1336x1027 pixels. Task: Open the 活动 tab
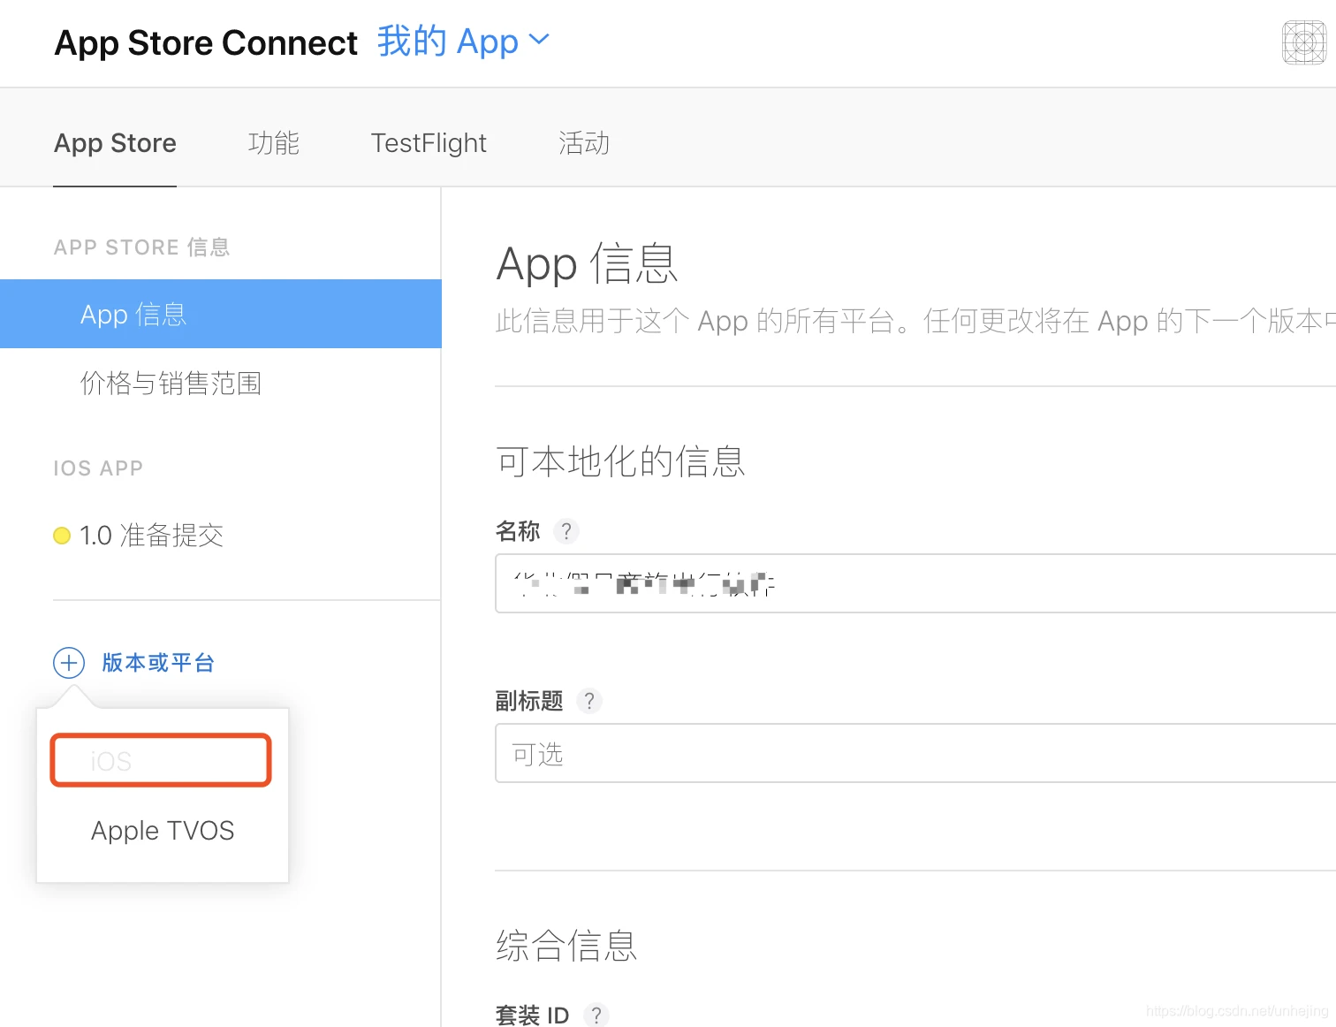tap(584, 143)
